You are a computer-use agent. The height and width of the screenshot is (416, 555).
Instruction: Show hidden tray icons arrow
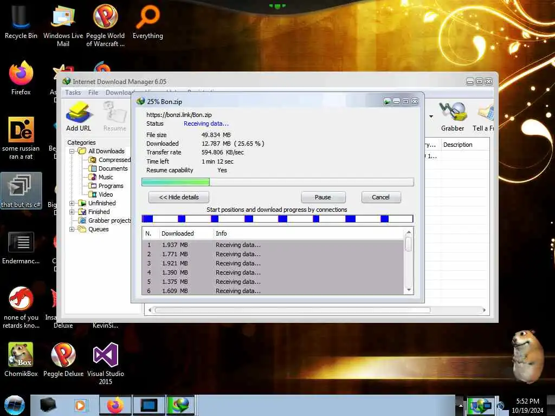coord(461,405)
